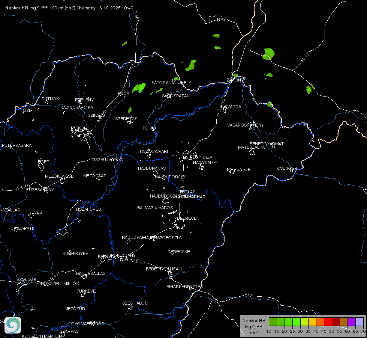Click the A 42/E 60 road label
Screen dimensions: 367x338
point(135,261)
